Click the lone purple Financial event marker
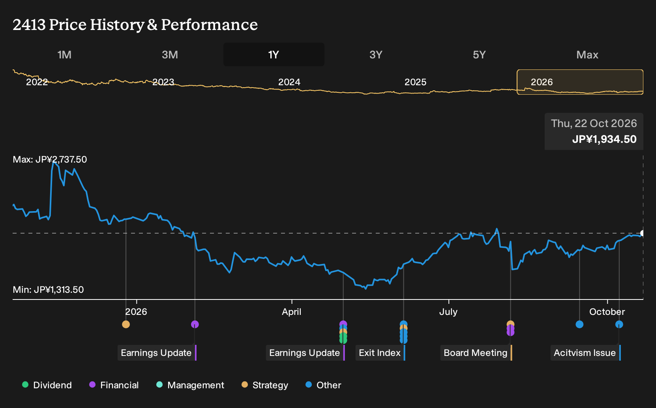The width and height of the screenshot is (656, 408). 195,324
